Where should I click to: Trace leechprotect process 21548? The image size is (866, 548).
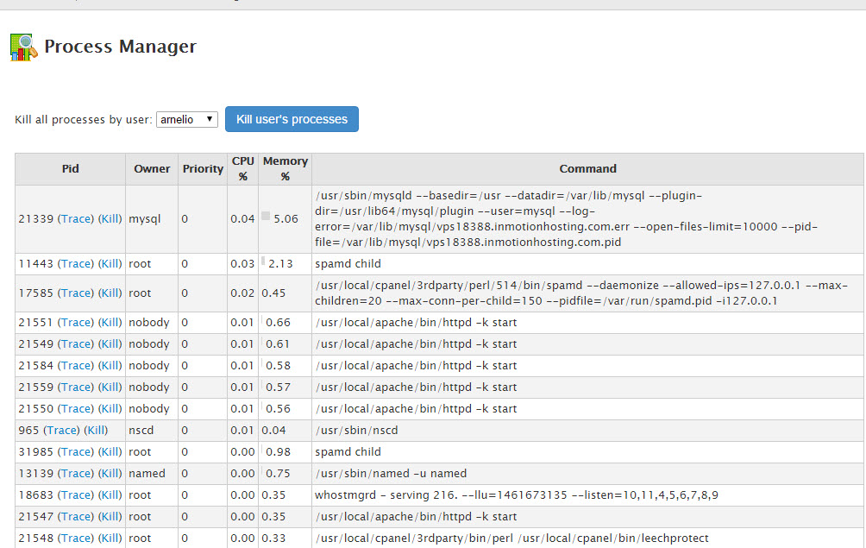tap(76, 539)
